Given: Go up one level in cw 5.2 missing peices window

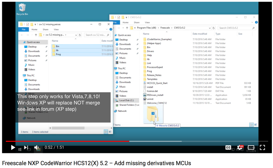Looking at the screenshot, I should pyautogui.click(x=36, y=35).
